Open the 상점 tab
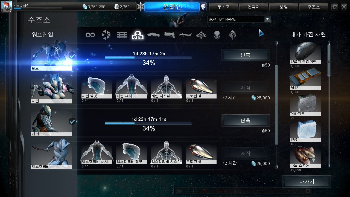This screenshot has width=350, height=197. coord(284,7)
